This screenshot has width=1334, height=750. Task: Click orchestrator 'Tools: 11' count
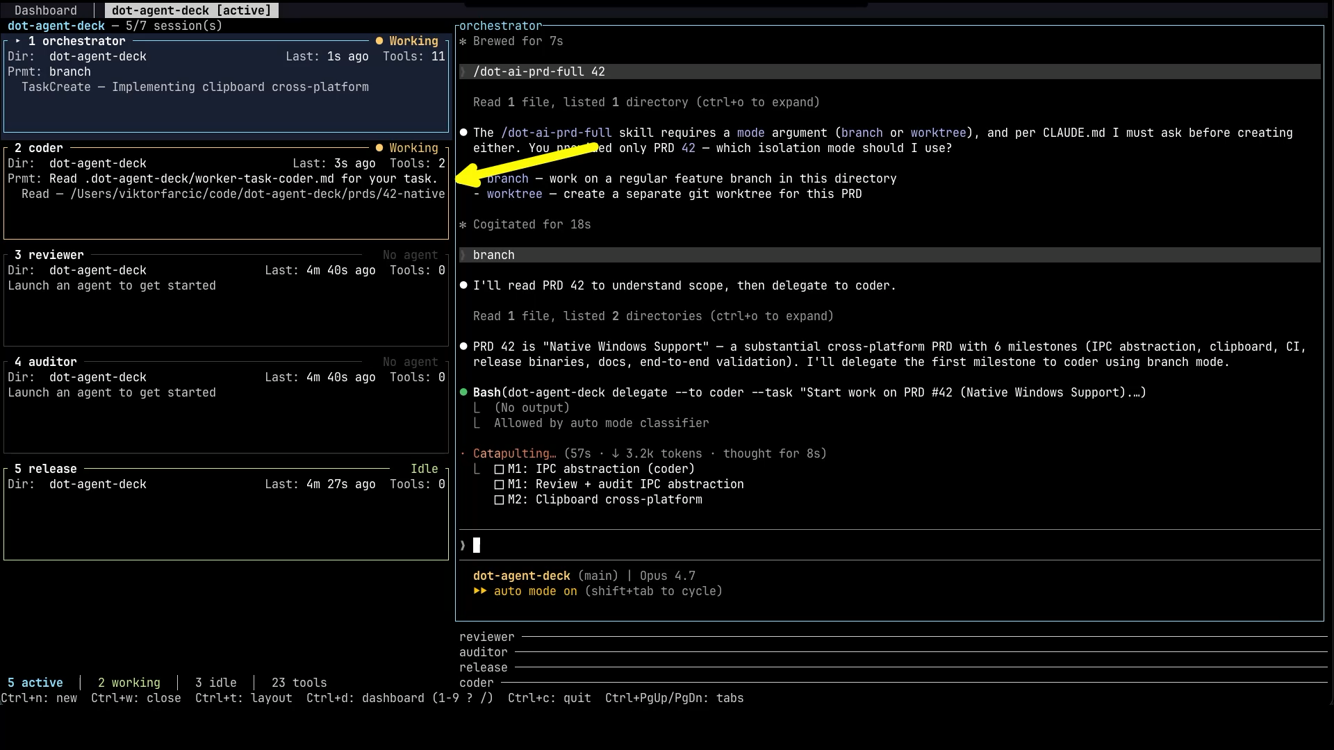(414, 56)
